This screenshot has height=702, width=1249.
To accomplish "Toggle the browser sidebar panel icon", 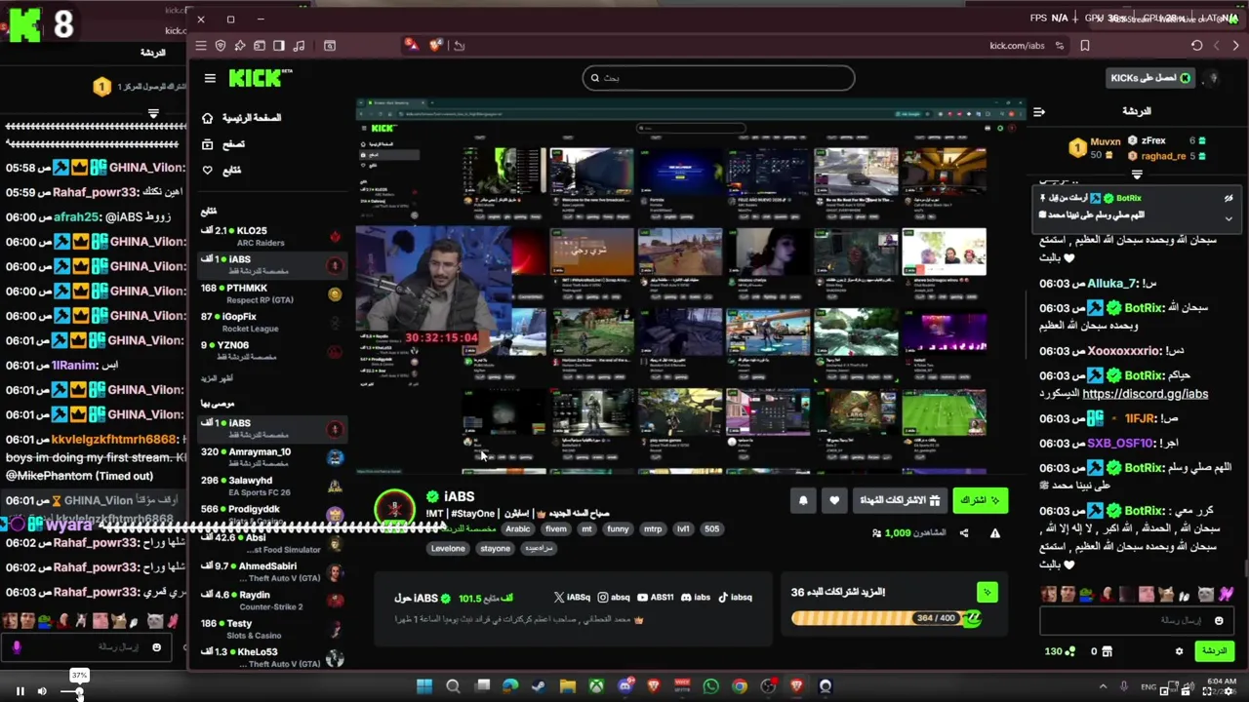I will tap(279, 45).
